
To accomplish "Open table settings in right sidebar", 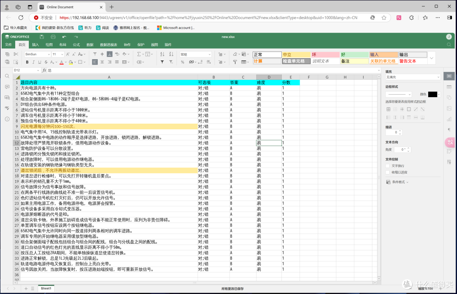I will coord(449,87).
